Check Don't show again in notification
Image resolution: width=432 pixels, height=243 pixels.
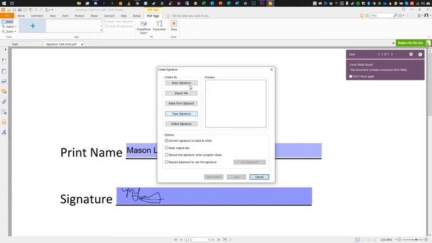(x=351, y=76)
